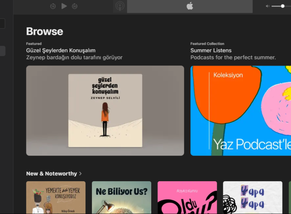Open the Güzel Şeylerden Konuşalım featured banner
The width and height of the screenshot is (291, 214).
(x=105, y=110)
